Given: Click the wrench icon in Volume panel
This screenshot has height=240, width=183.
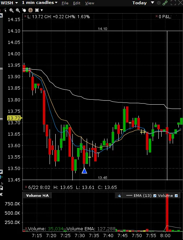Looking at the screenshot, I should tap(119, 196).
